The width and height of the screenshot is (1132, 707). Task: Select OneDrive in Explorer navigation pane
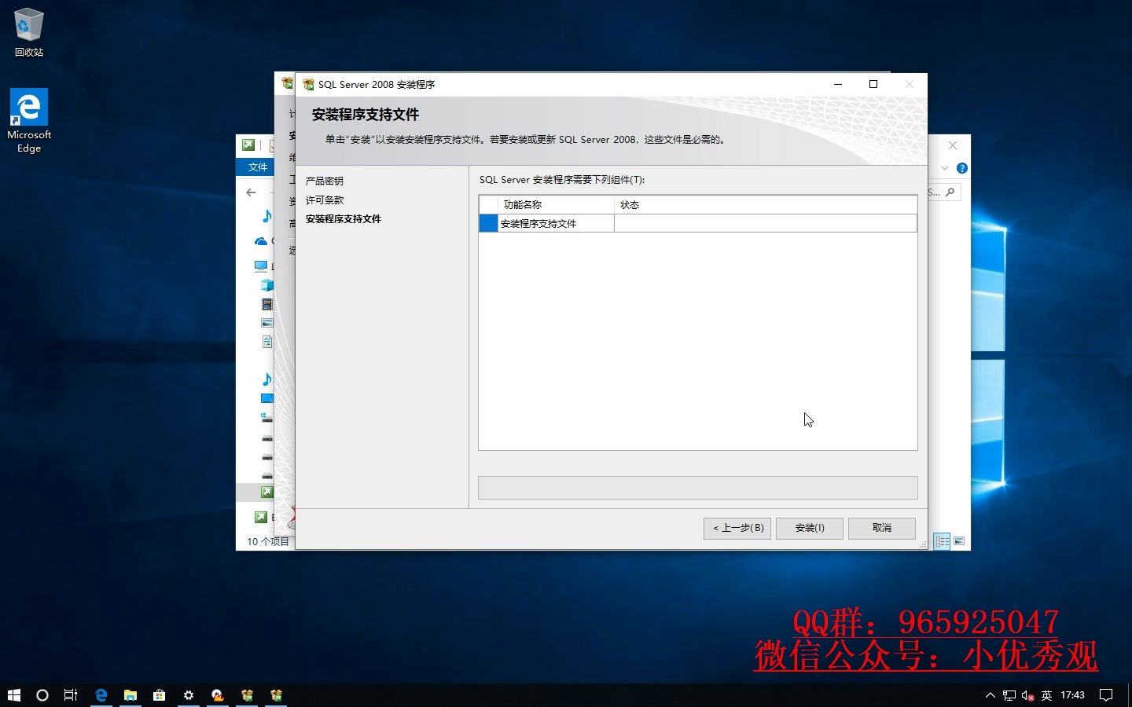(x=260, y=241)
